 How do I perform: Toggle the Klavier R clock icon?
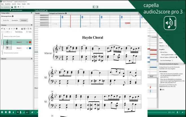point(27,42)
